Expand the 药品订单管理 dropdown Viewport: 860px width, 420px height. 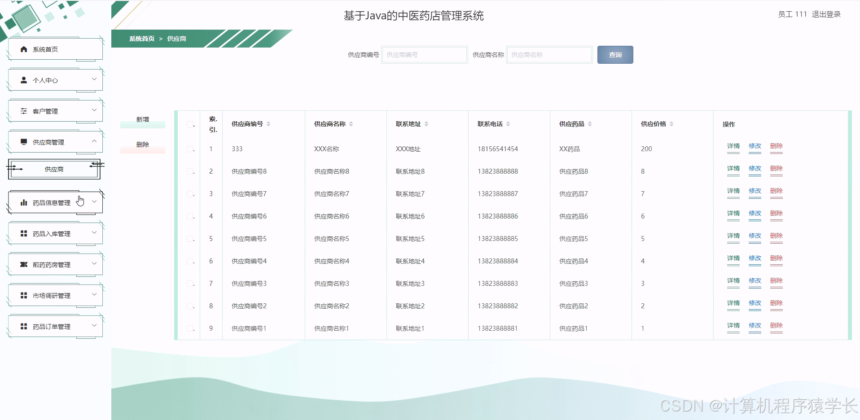tap(94, 326)
